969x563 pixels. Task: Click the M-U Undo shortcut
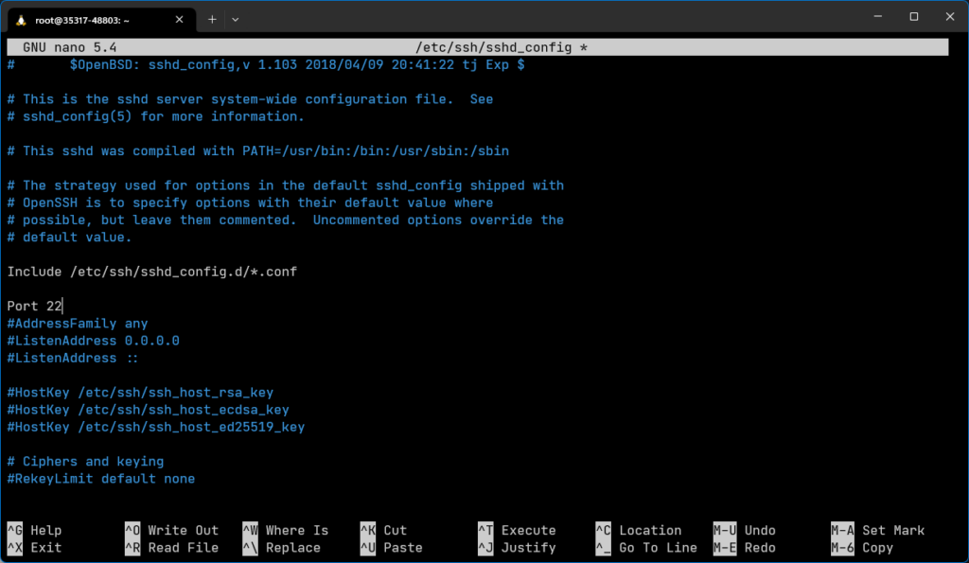pos(744,531)
